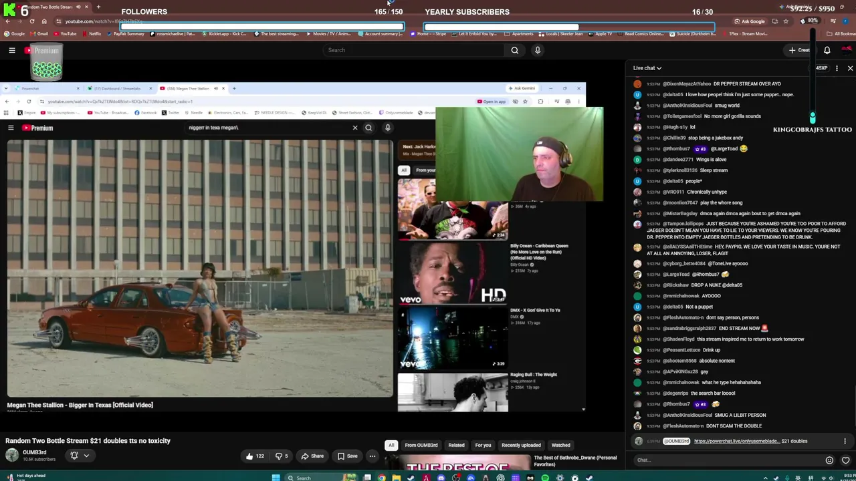The width and height of the screenshot is (856, 481).
Task: Click the Chat message input box
Action: point(728,460)
